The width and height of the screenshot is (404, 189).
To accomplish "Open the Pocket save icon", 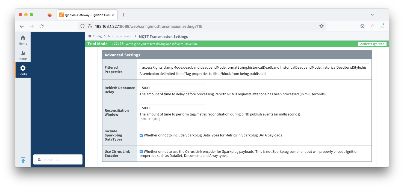I will tap(362, 26).
